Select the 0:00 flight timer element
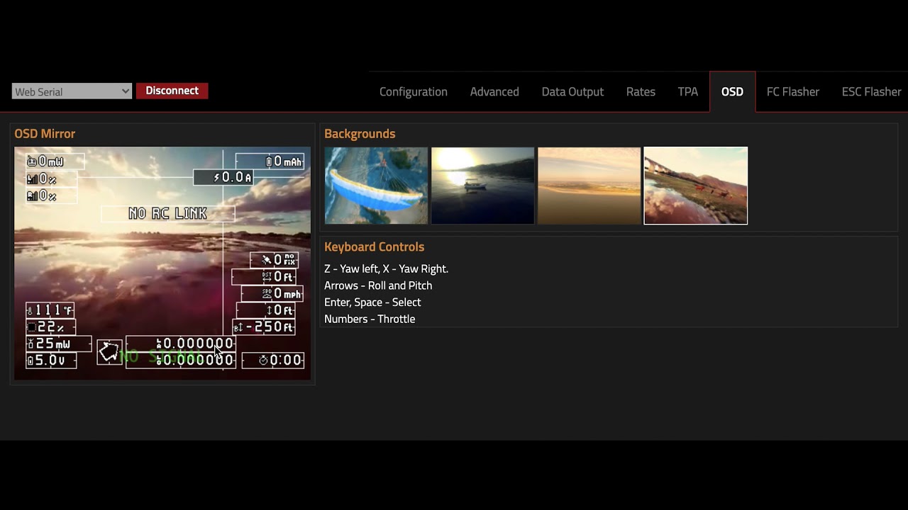The height and width of the screenshot is (510, 908). [273, 361]
